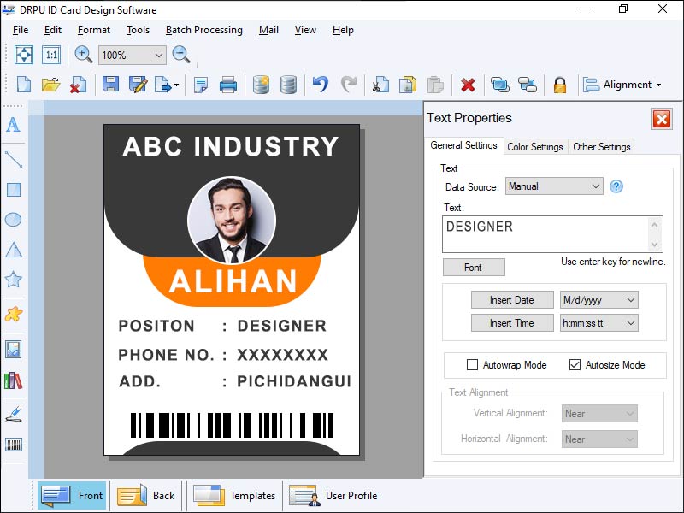Click the send to back icon
This screenshot has width=684, height=513.
click(x=527, y=84)
